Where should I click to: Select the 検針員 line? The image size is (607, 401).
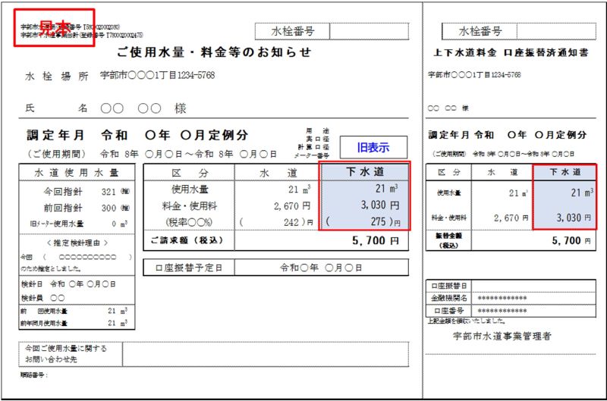click(42, 298)
